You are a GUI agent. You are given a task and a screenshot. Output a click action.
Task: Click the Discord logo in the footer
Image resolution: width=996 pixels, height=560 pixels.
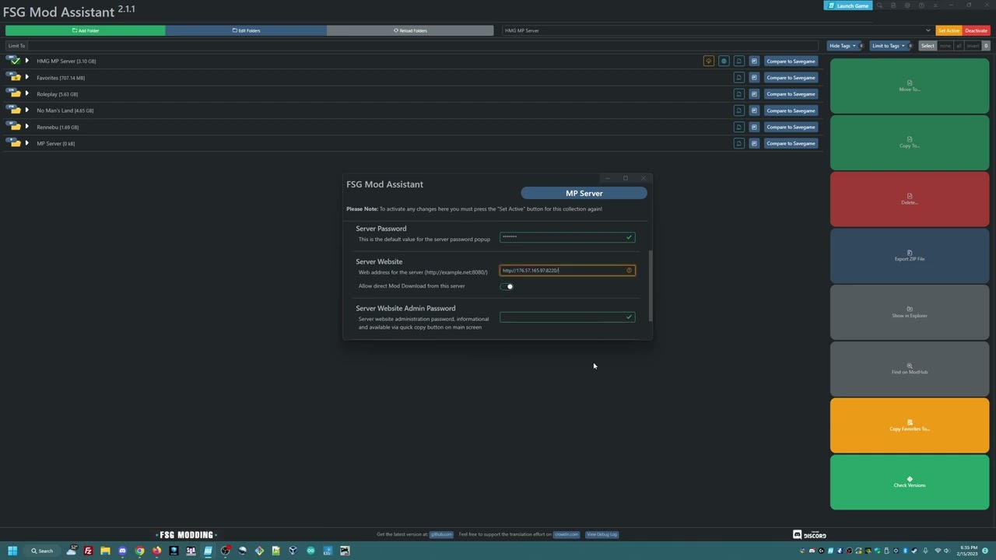pyautogui.click(x=809, y=534)
